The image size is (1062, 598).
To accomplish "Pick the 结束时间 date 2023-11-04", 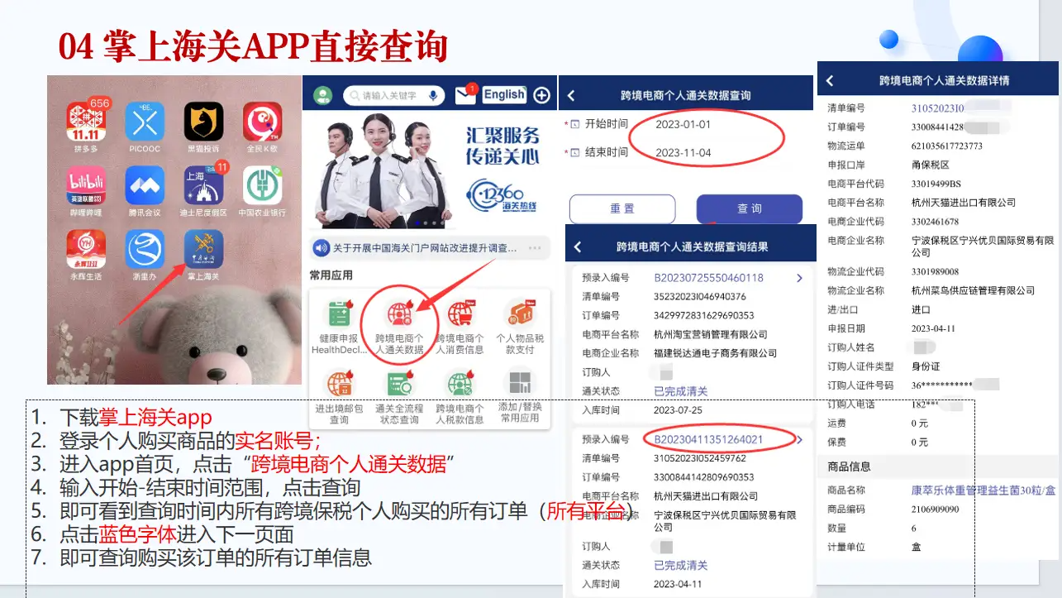I will click(x=683, y=152).
